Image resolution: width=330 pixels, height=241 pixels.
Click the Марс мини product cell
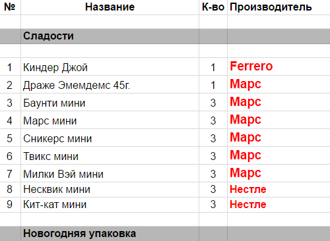click(x=110, y=120)
